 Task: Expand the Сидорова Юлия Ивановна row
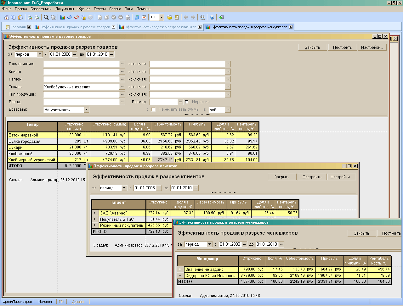pyautogui.click(x=180, y=275)
